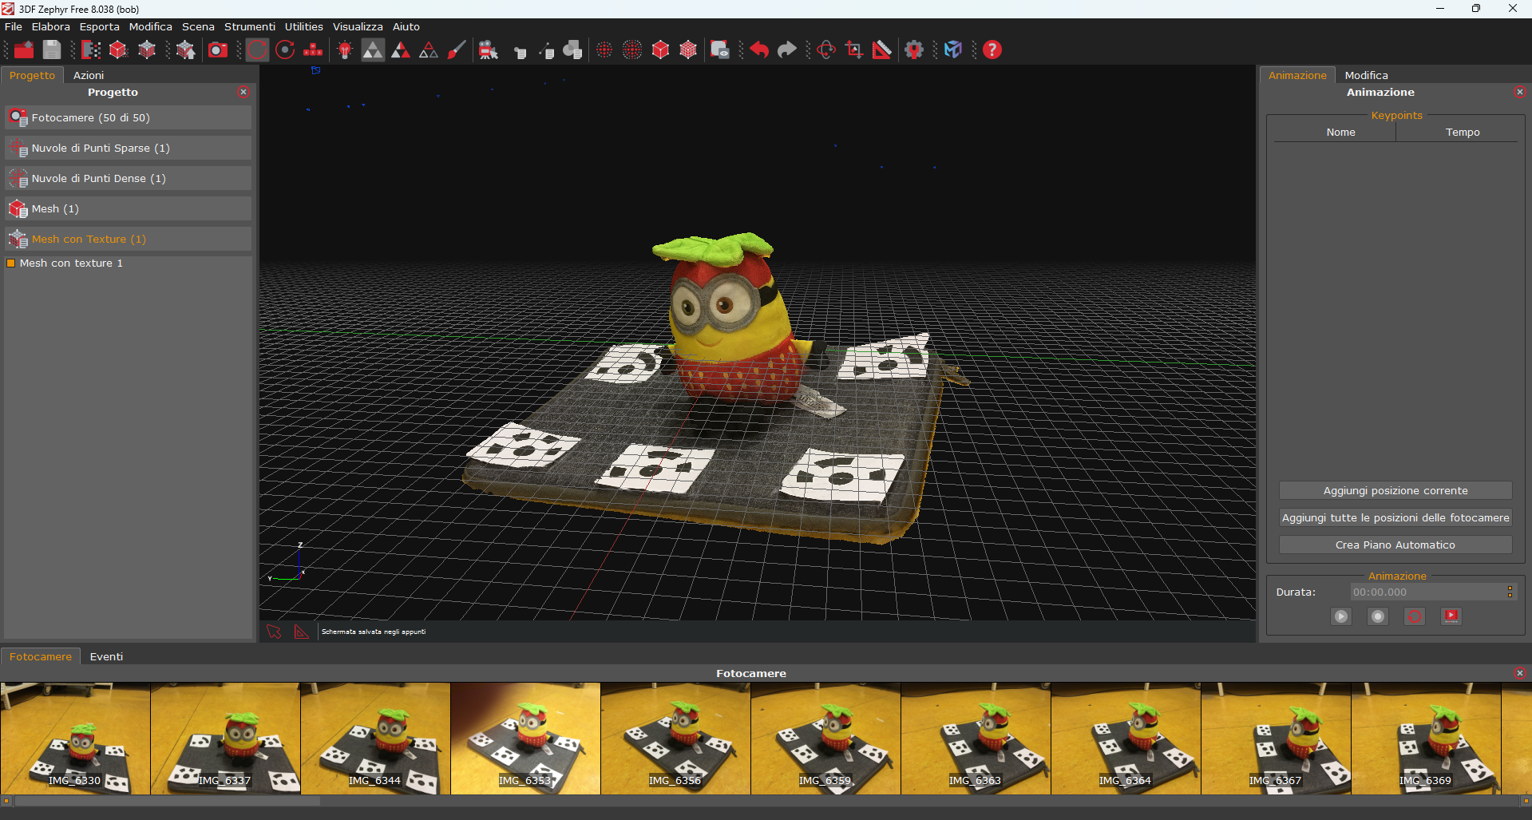Select the IMG_6353 thumbnail
This screenshot has width=1532, height=820.
pos(525,739)
